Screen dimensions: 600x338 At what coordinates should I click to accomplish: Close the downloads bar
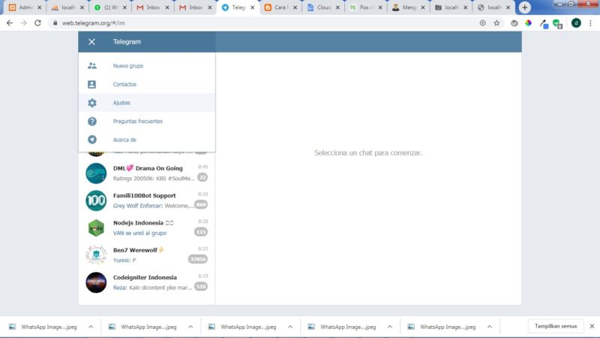(x=592, y=327)
